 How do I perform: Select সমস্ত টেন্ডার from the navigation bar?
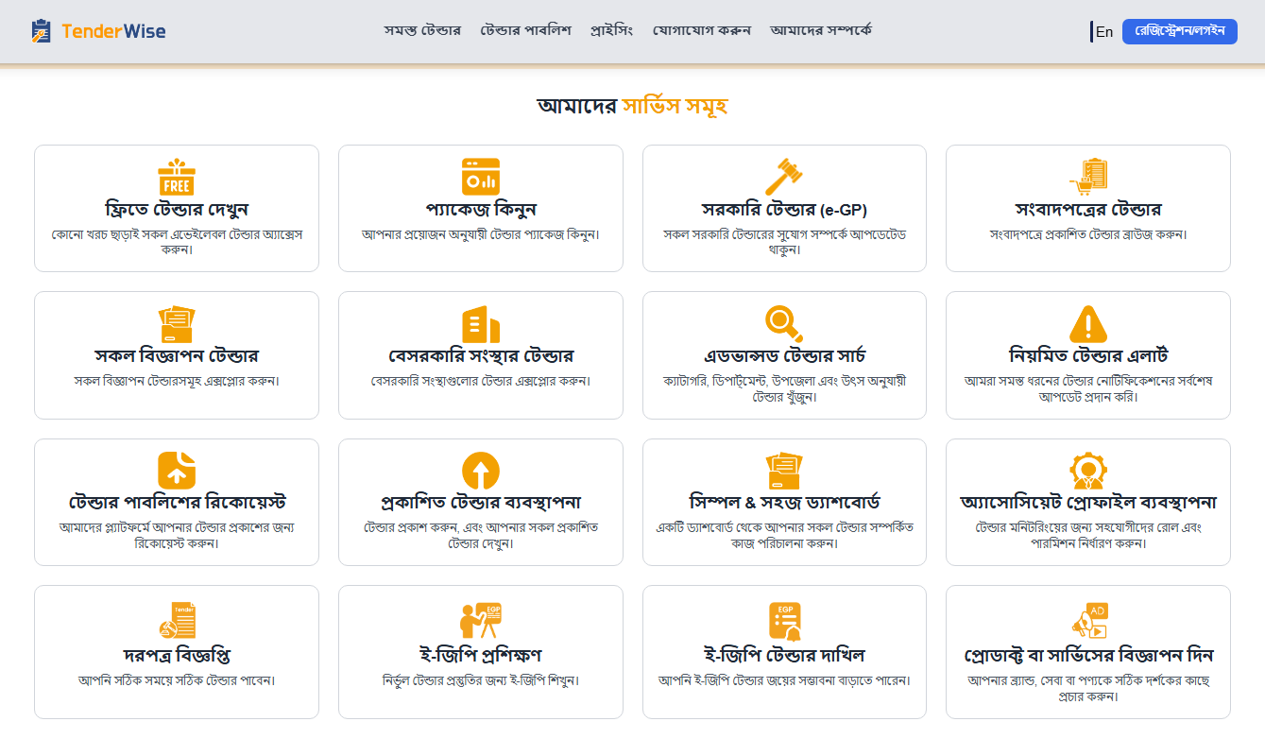(x=422, y=29)
